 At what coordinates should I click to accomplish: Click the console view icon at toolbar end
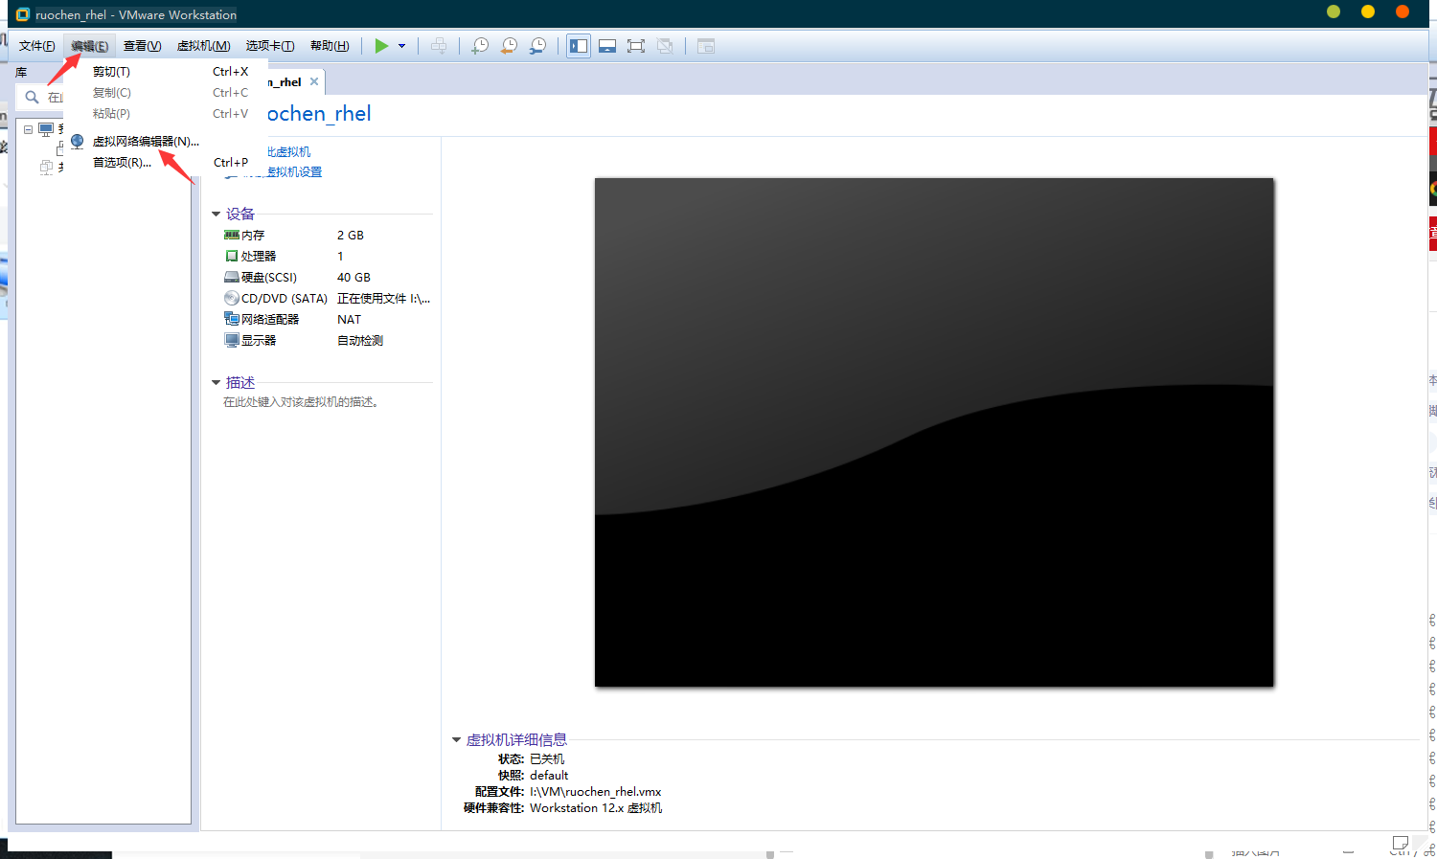click(706, 46)
